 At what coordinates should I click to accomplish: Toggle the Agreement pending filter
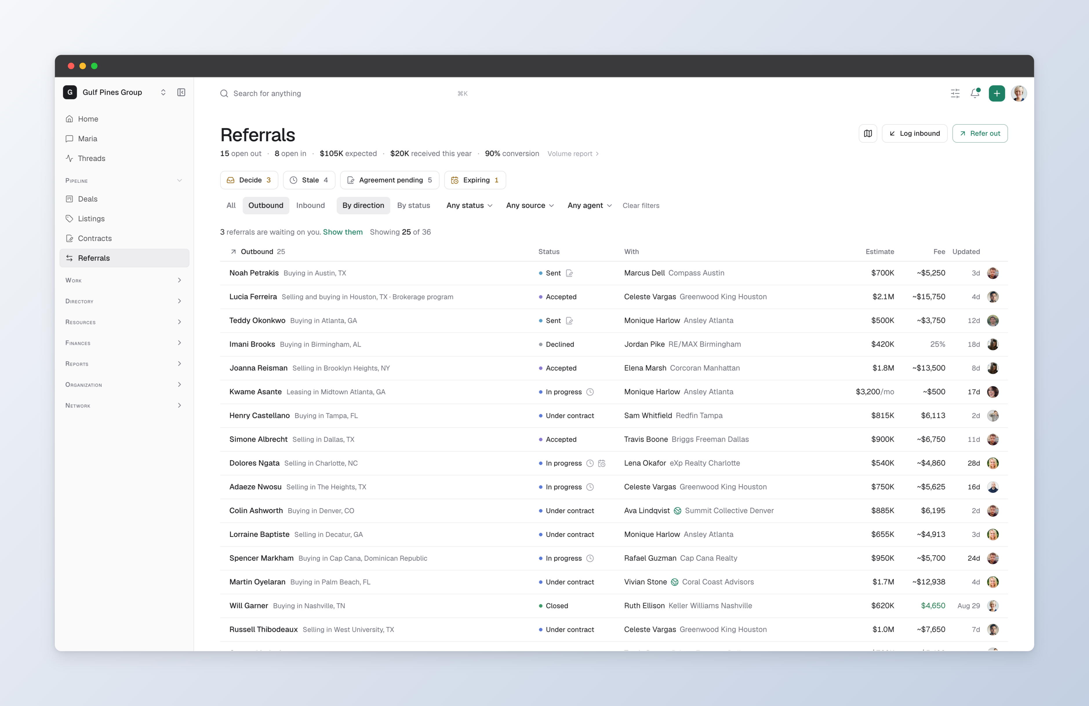[389, 180]
